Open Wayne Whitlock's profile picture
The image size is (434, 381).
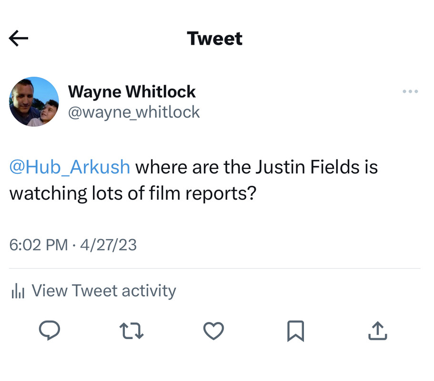(x=34, y=101)
